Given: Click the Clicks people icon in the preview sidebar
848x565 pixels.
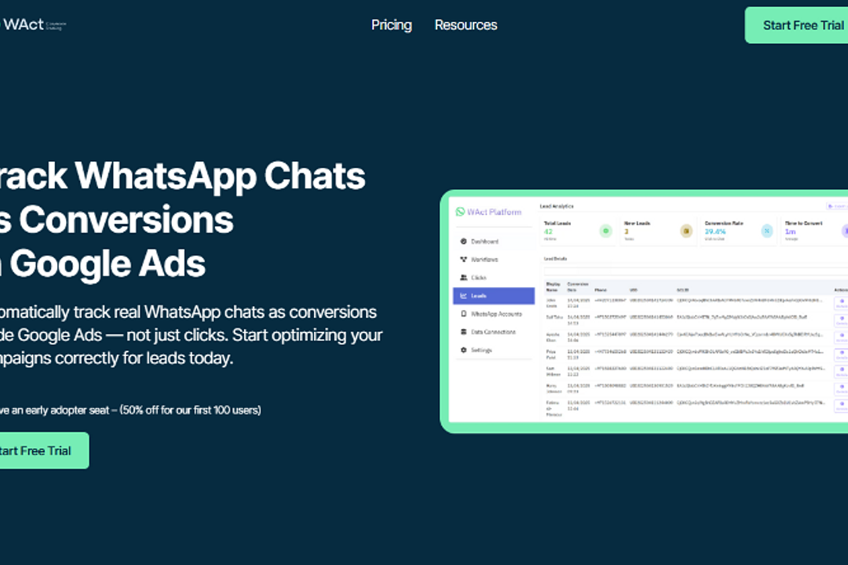Looking at the screenshot, I should [463, 277].
